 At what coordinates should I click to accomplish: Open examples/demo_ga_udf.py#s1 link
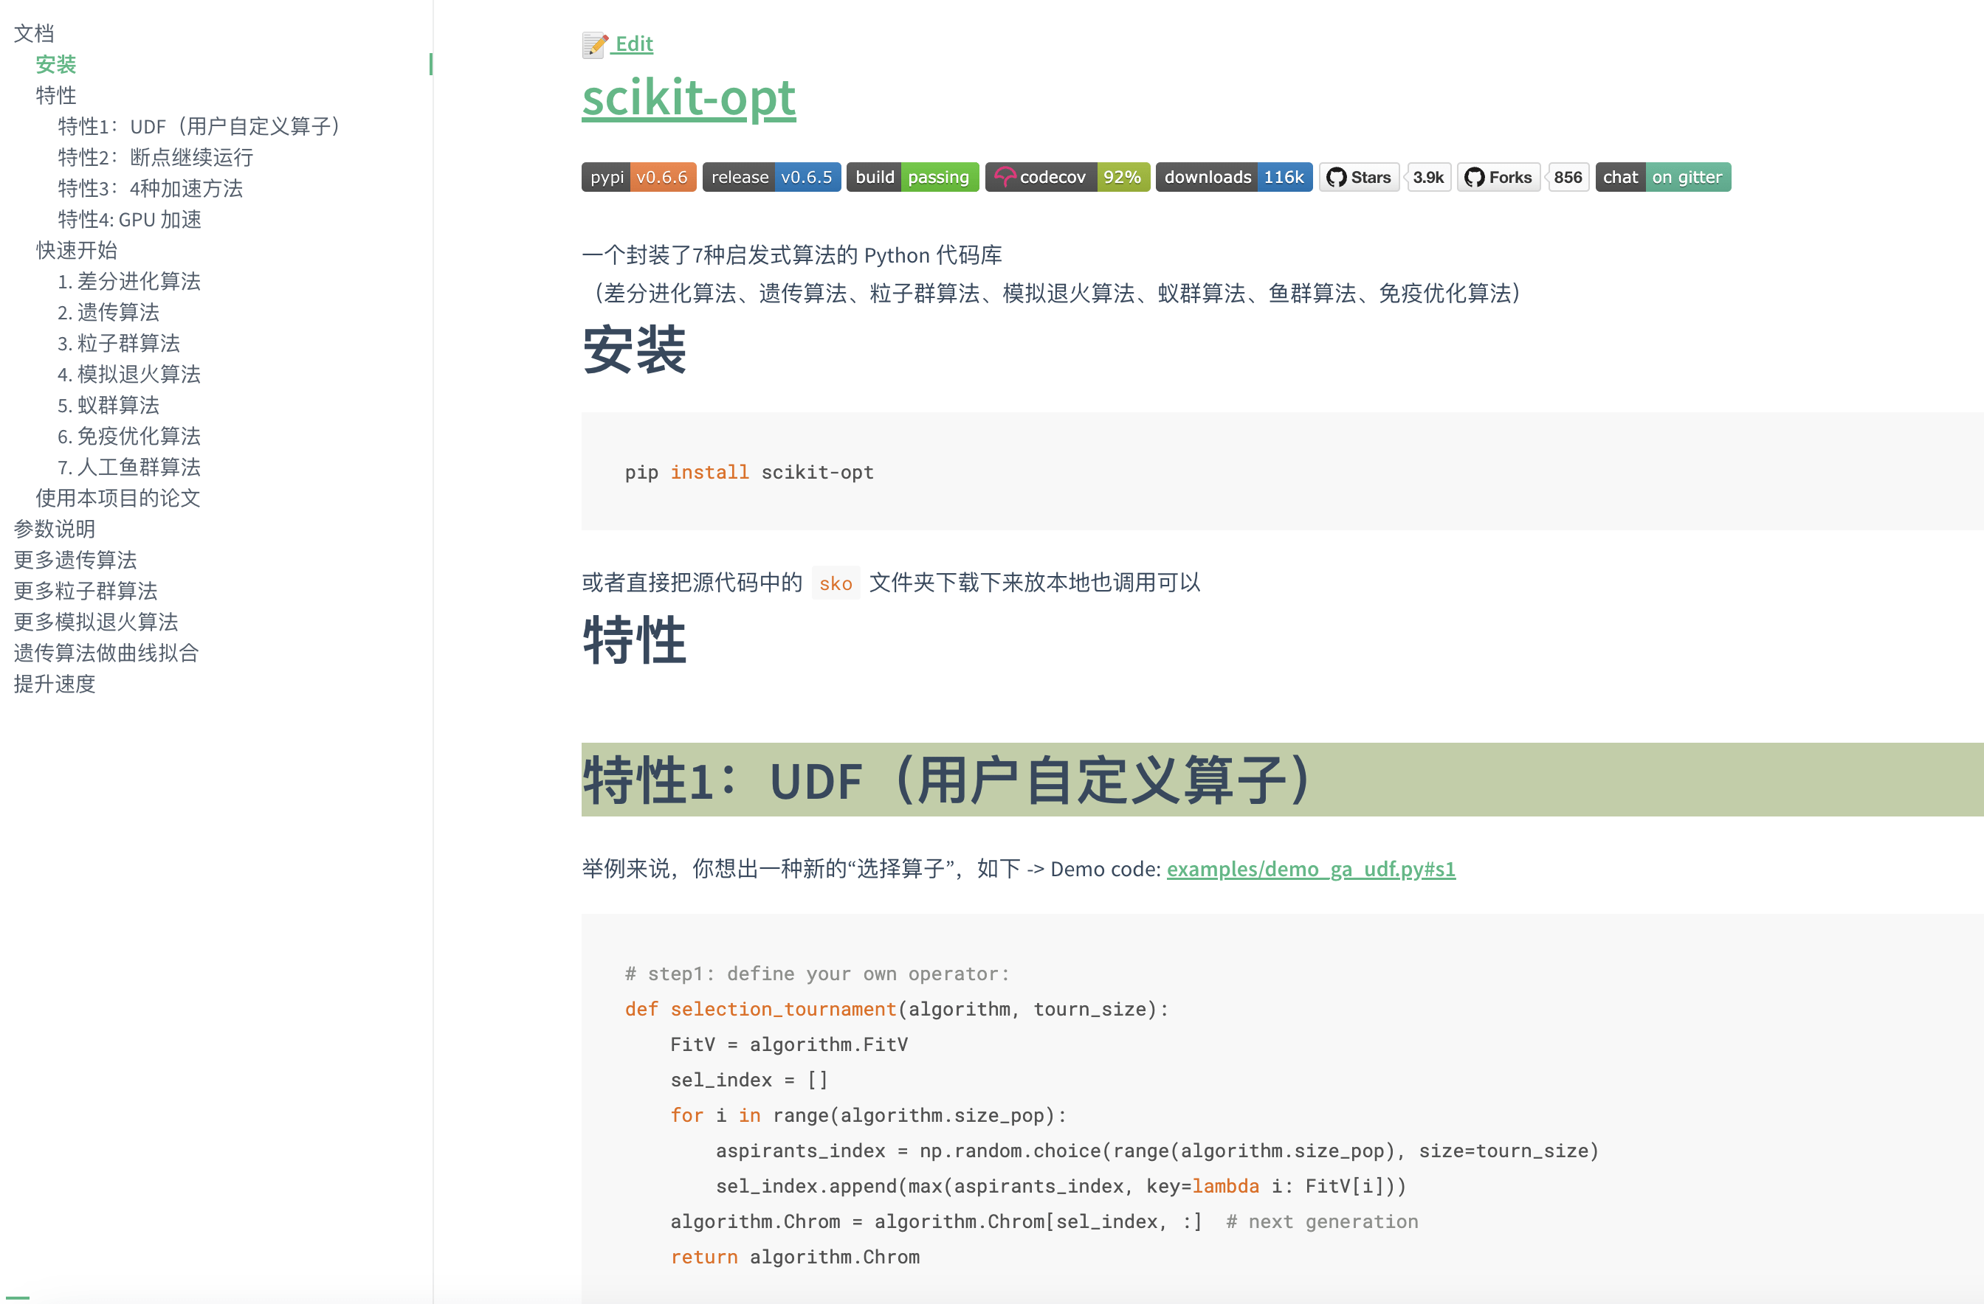[1310, 869]
